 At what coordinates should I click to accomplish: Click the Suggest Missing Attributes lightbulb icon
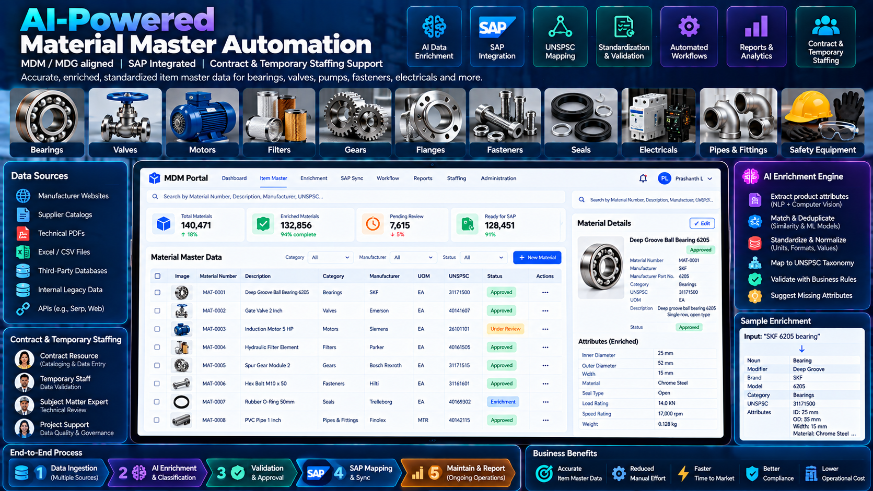click(x=755, y=296)
